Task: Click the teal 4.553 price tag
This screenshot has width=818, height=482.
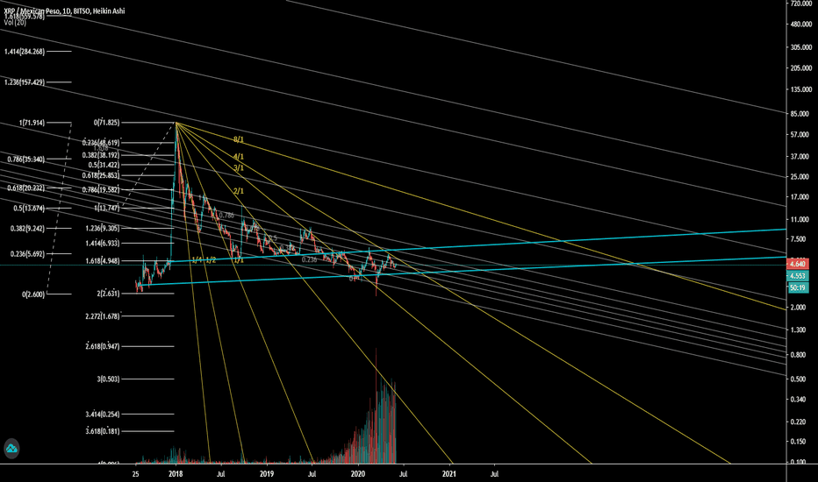Action: tap(798, 276)
